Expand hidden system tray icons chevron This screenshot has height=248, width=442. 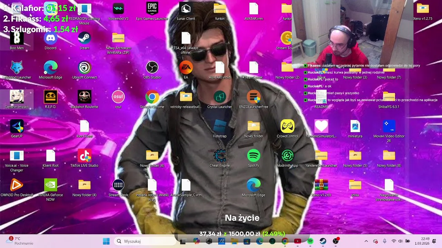[366, 241]
